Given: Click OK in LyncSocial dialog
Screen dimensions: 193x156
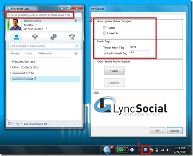Looking at the screenshot, I should 157,130.
